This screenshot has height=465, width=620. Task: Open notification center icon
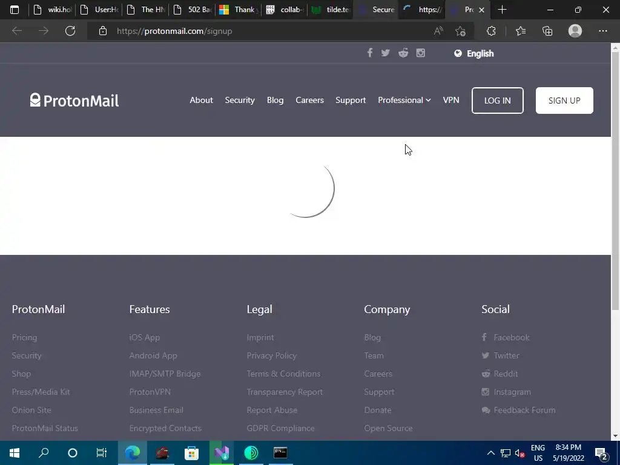pyautogui.click(x=601, y=453)
